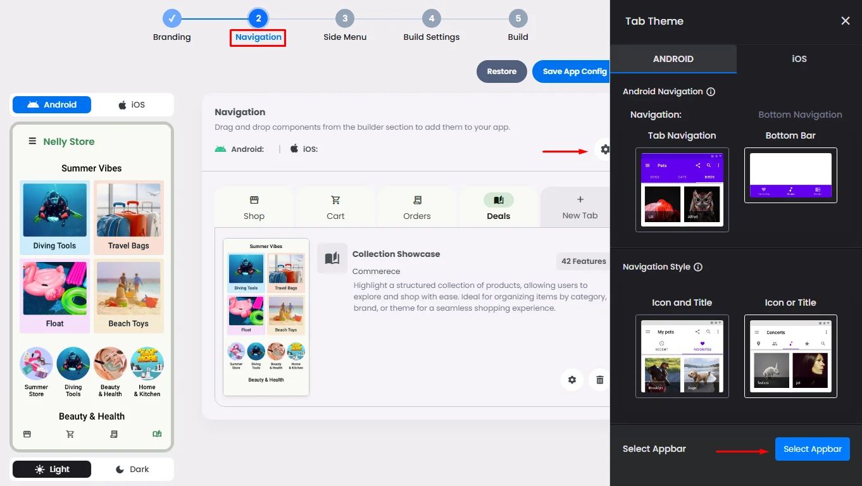Select Icon or Title navigation style
The height and width of the screenshot is (486, 862).
click(x=790, y=356)
